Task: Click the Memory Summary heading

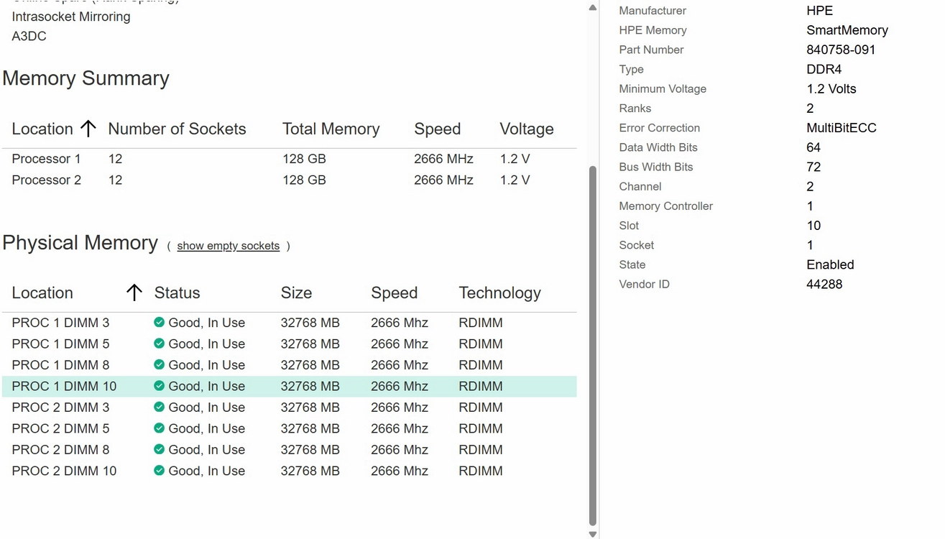Action: 86,78
